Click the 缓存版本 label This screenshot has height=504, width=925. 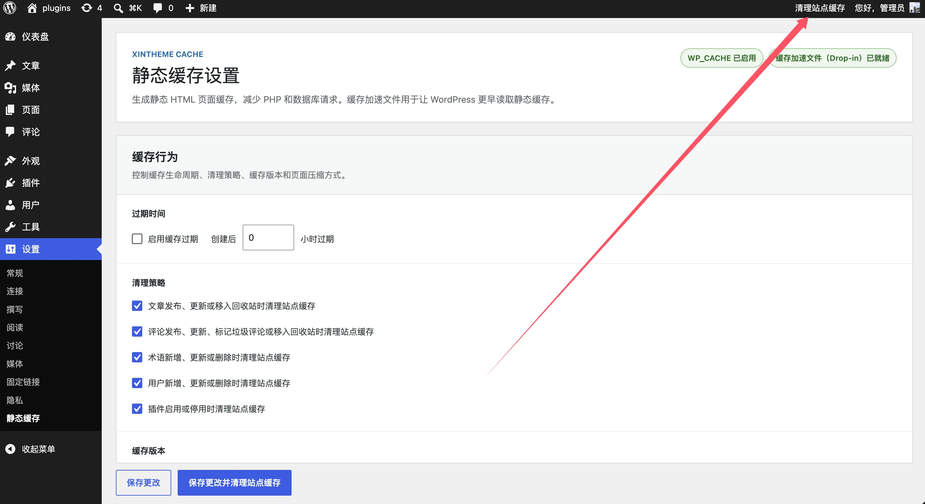(x=149, y=451)
